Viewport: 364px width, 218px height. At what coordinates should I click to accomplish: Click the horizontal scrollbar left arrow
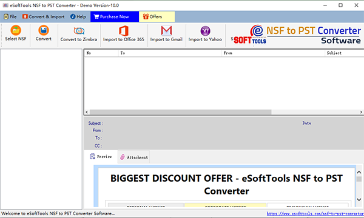[x=87, y=112]
